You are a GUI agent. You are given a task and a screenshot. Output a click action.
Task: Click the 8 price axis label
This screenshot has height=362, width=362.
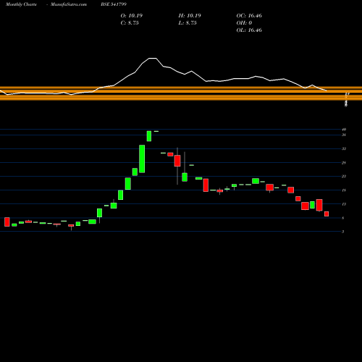[x=343, y=218]
